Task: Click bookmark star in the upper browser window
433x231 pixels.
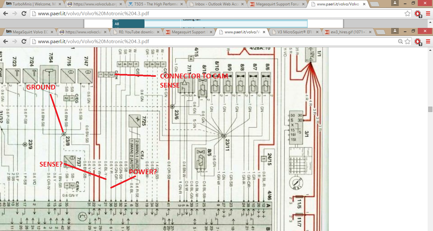Action: tap(408, 14)
